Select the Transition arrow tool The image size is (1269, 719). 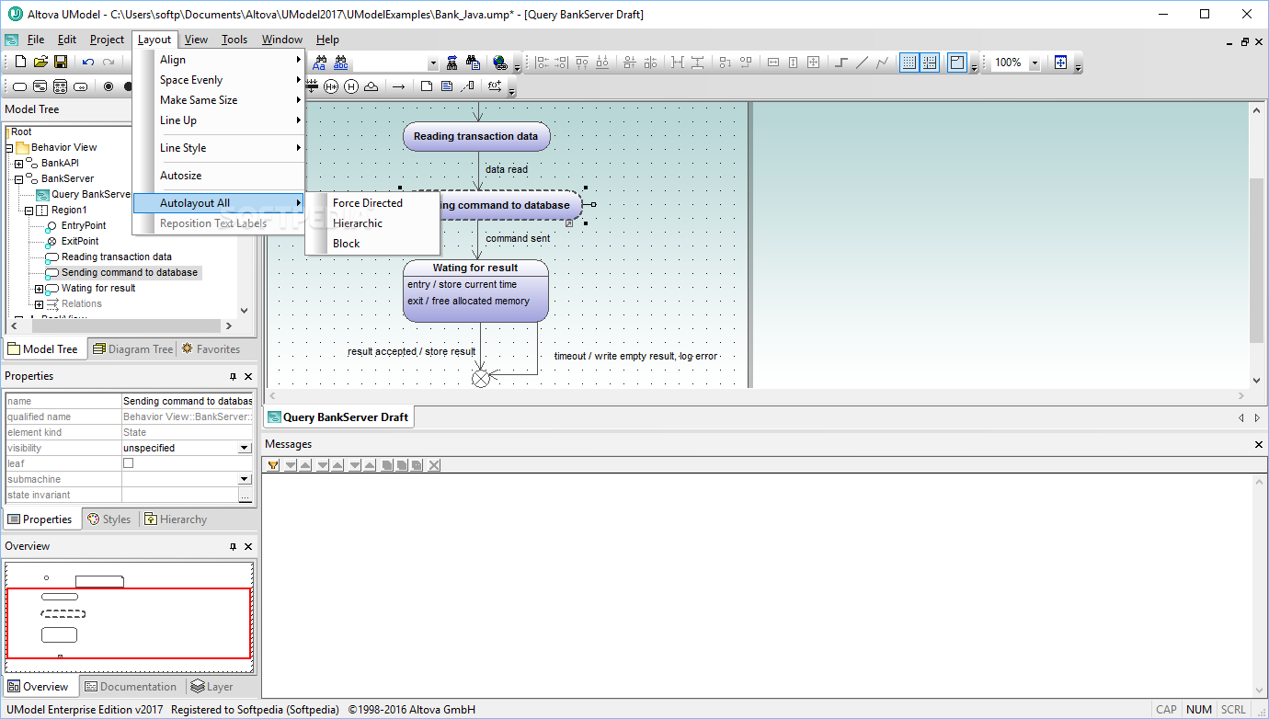tap(398, 86)
